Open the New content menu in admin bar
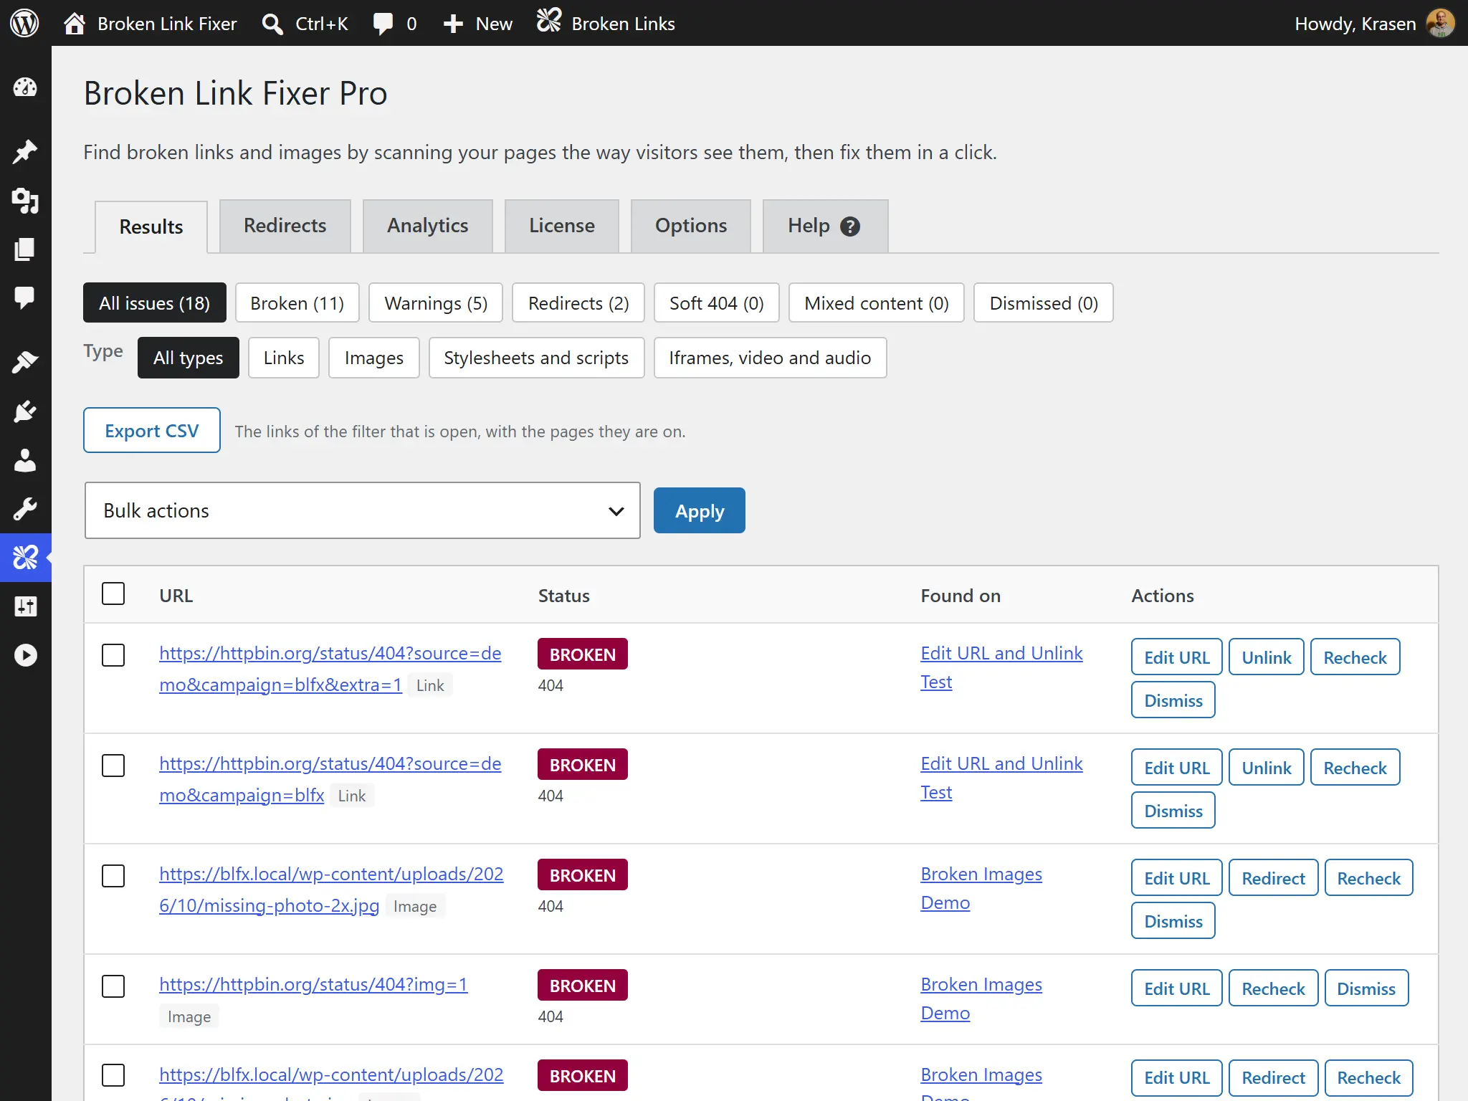The height and width of the screenshot is (1101, 1468). (x=477, y=24)
